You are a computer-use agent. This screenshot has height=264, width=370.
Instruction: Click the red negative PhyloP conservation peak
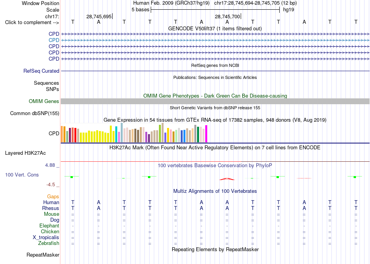pyautogui.click(x=227, y=179)
